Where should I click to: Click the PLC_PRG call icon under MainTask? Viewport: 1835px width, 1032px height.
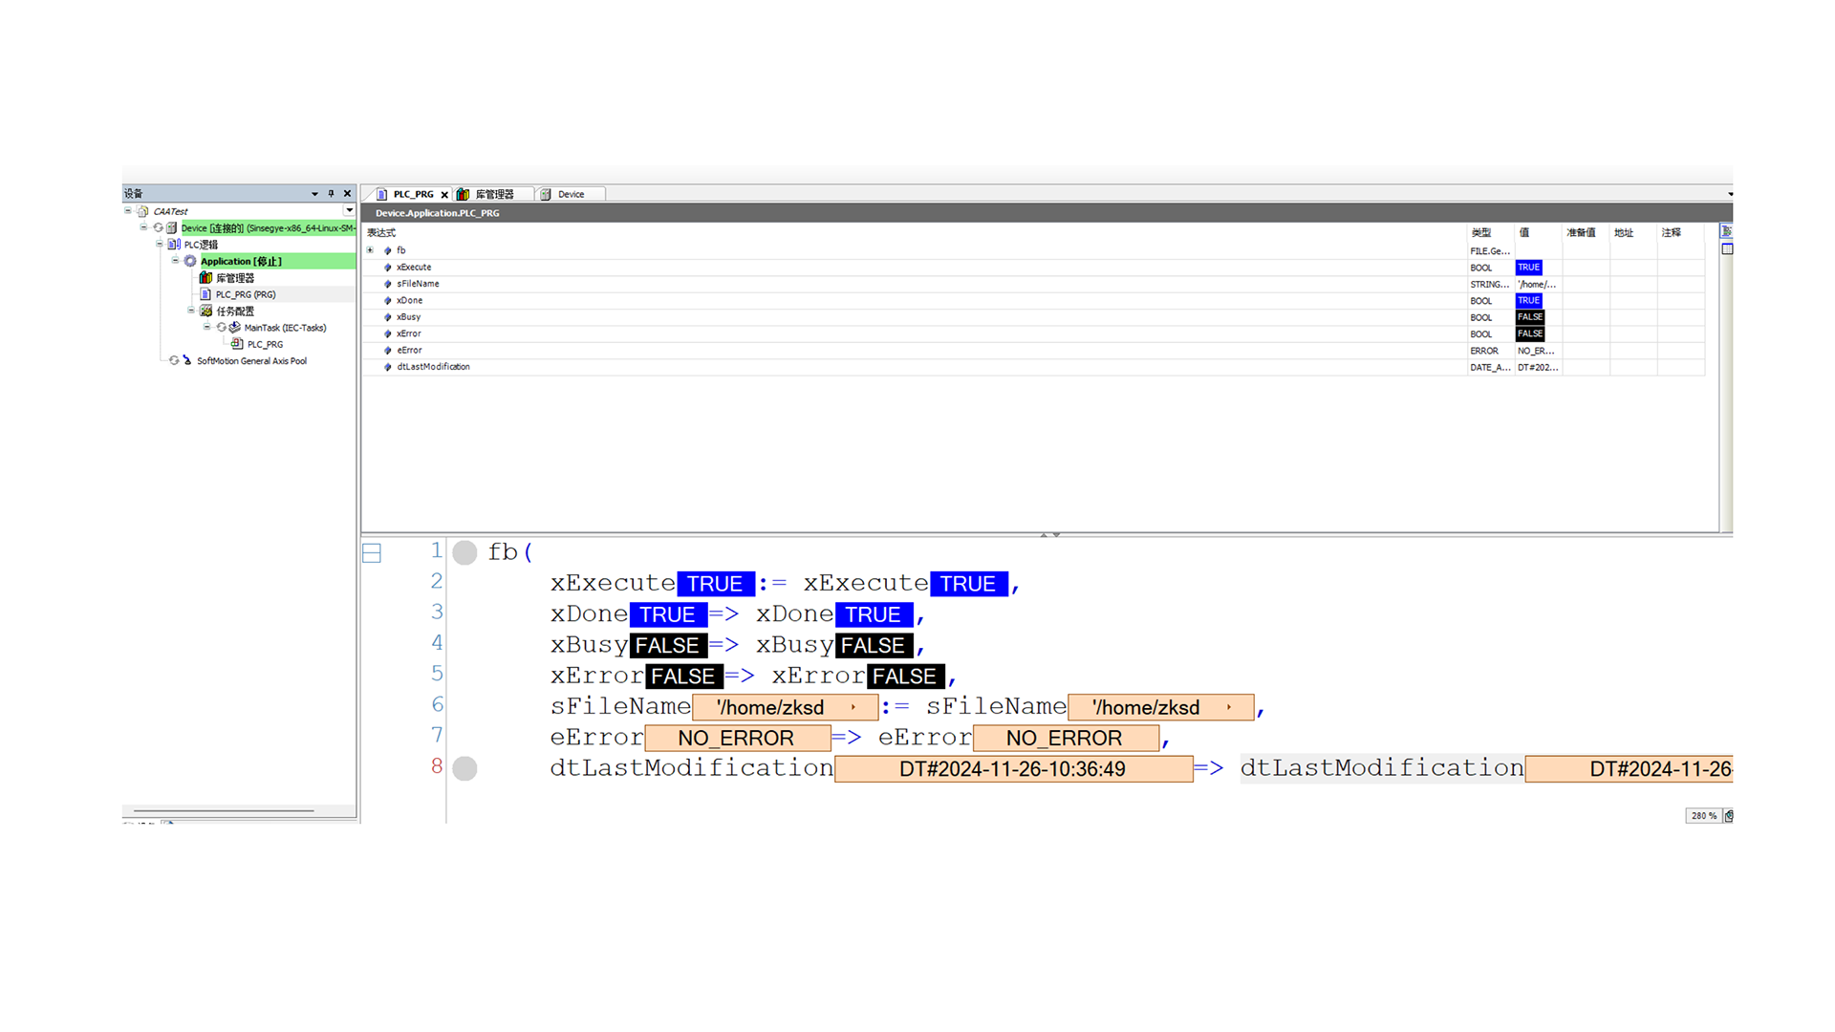[237, 344]
